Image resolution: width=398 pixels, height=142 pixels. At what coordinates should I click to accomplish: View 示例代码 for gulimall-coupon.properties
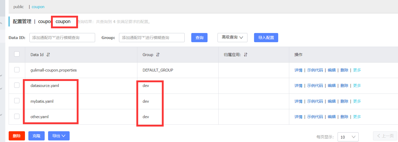tap(315, 70)
